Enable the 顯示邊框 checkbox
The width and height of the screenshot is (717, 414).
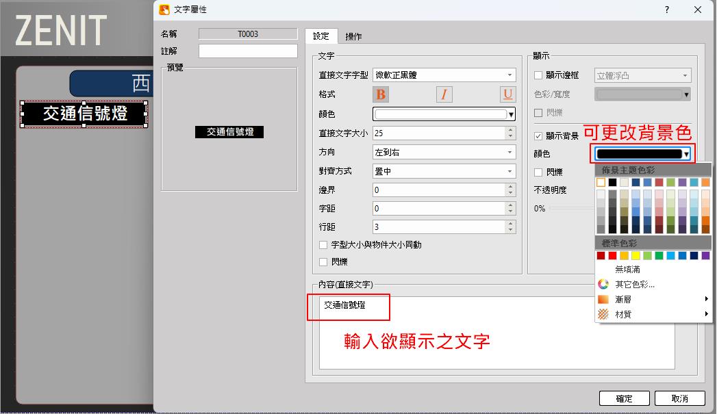538,75
